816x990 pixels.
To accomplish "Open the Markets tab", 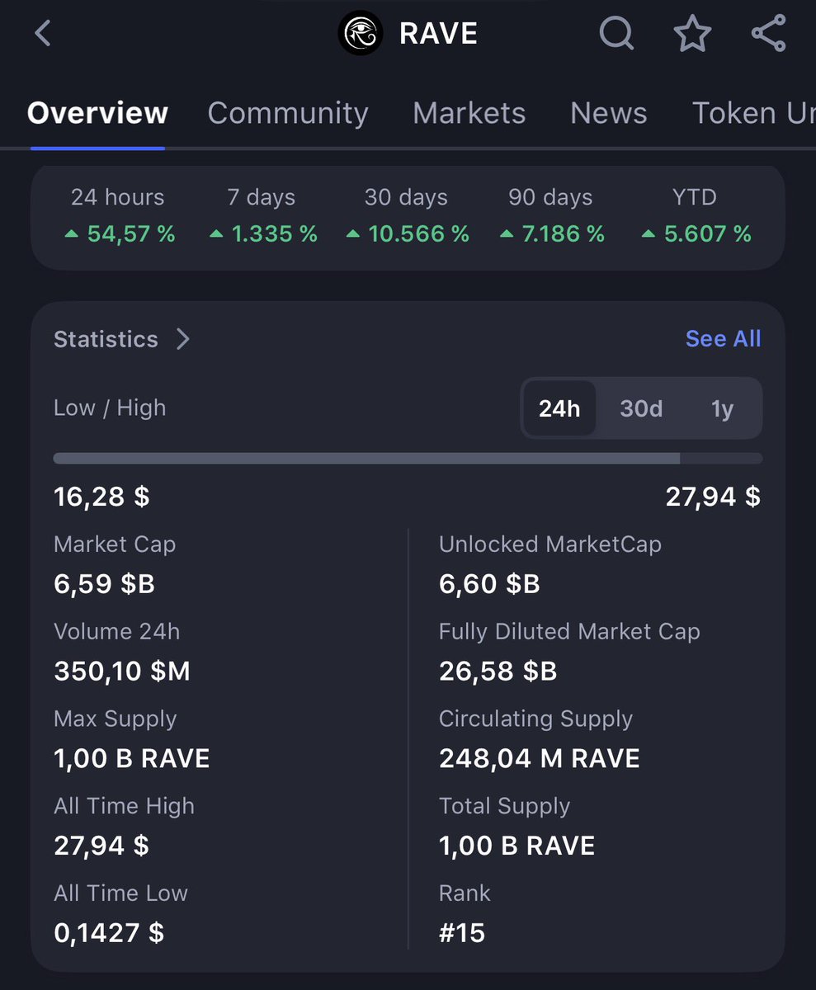I will [x=469, y=113].
